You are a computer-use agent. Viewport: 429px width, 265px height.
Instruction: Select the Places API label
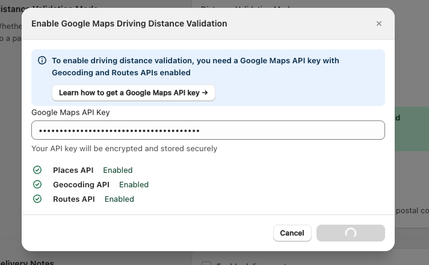(73, 170)
